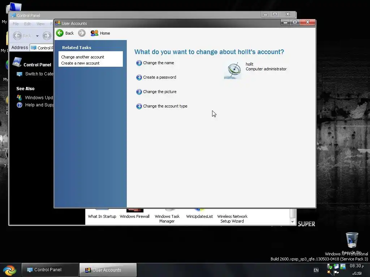Click Create a new account task

click(80, 63)
